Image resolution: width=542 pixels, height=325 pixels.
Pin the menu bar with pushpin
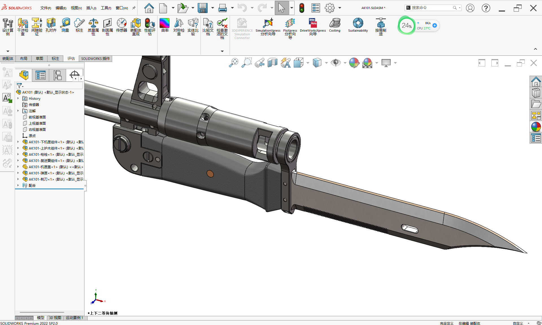pos(134,8)
